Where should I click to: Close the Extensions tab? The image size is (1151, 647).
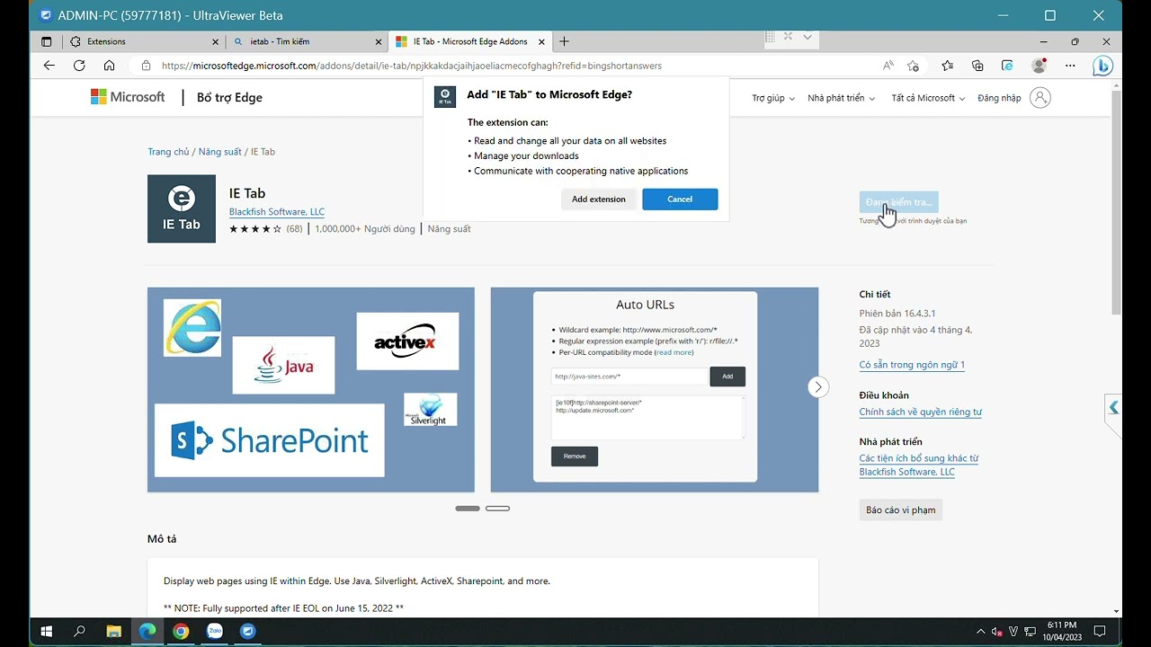(x=215, y=41)
